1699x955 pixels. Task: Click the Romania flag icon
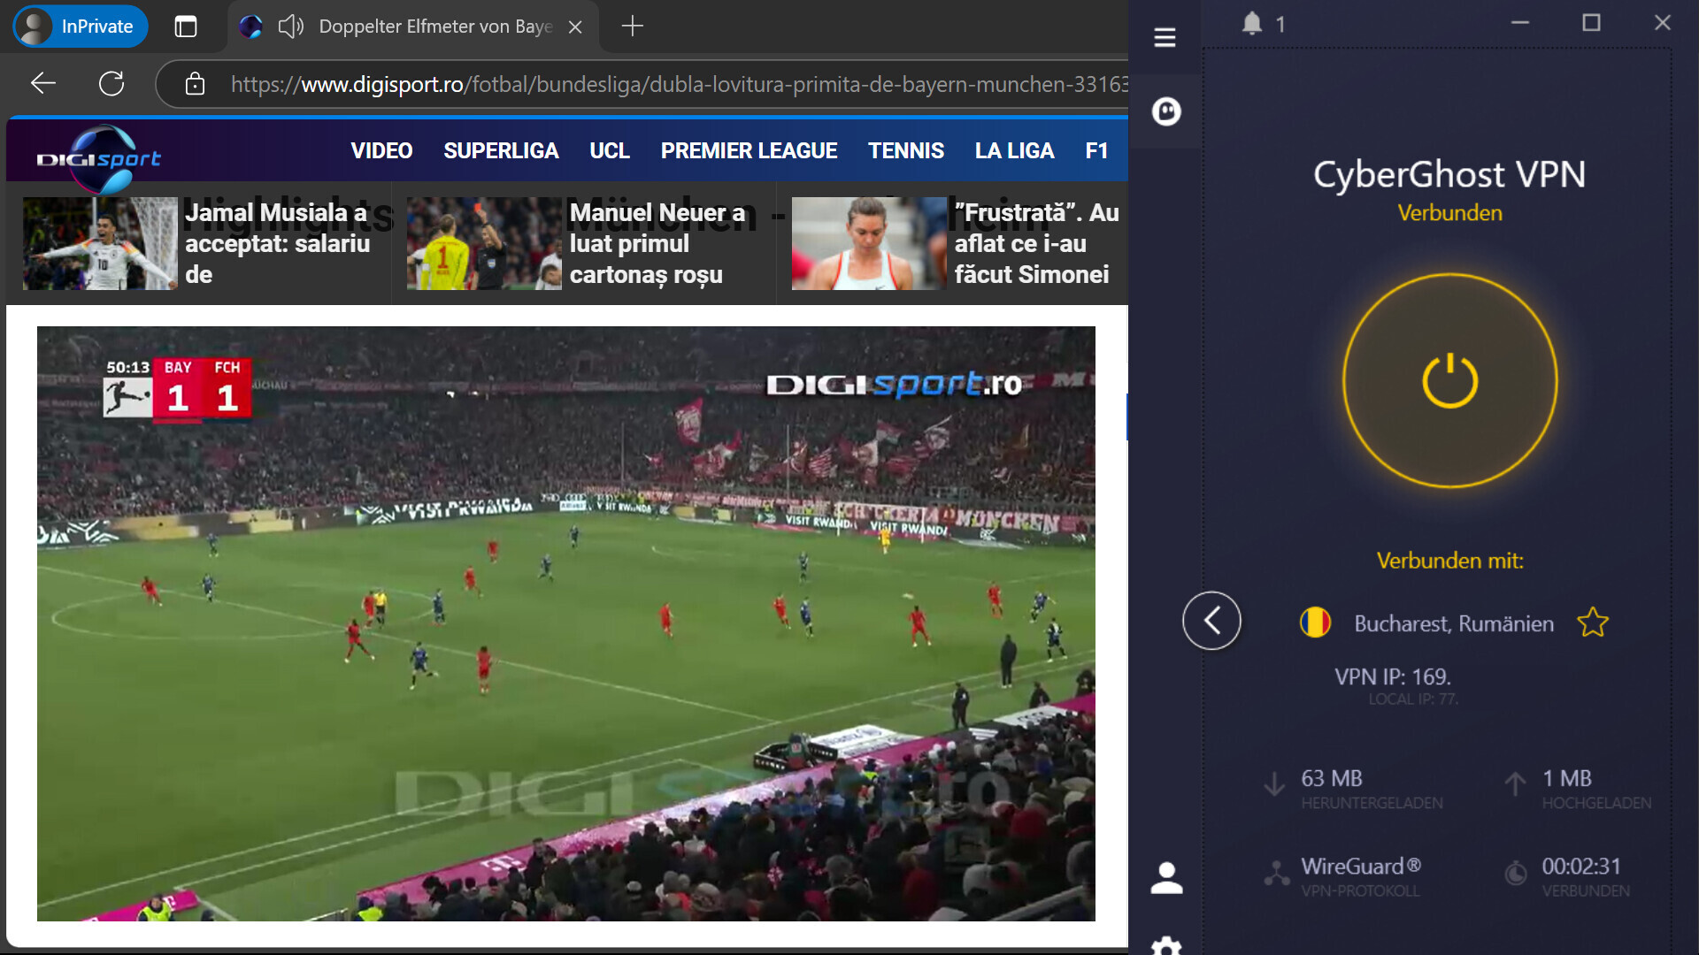click(x=1315, y=623)
